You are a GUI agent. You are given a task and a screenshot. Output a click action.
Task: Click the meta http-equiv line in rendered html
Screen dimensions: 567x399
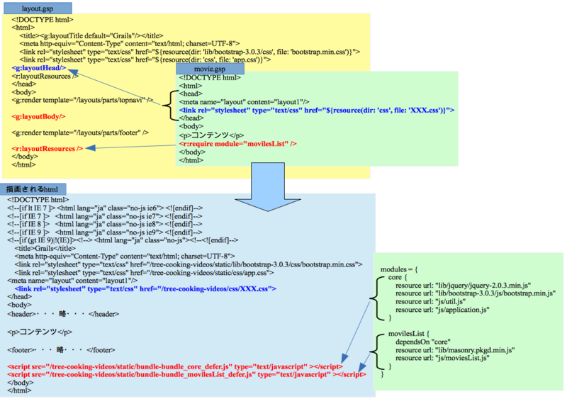tap(125, 256)
